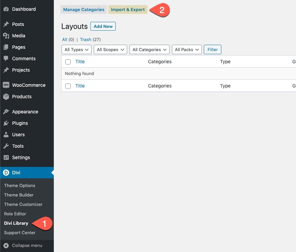Click the Tools wrench icon
The width and height of the screenshot is (296, 252).
point(6,146)
